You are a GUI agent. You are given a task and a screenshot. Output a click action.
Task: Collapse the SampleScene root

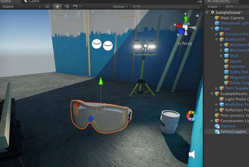tap(207, 12)
